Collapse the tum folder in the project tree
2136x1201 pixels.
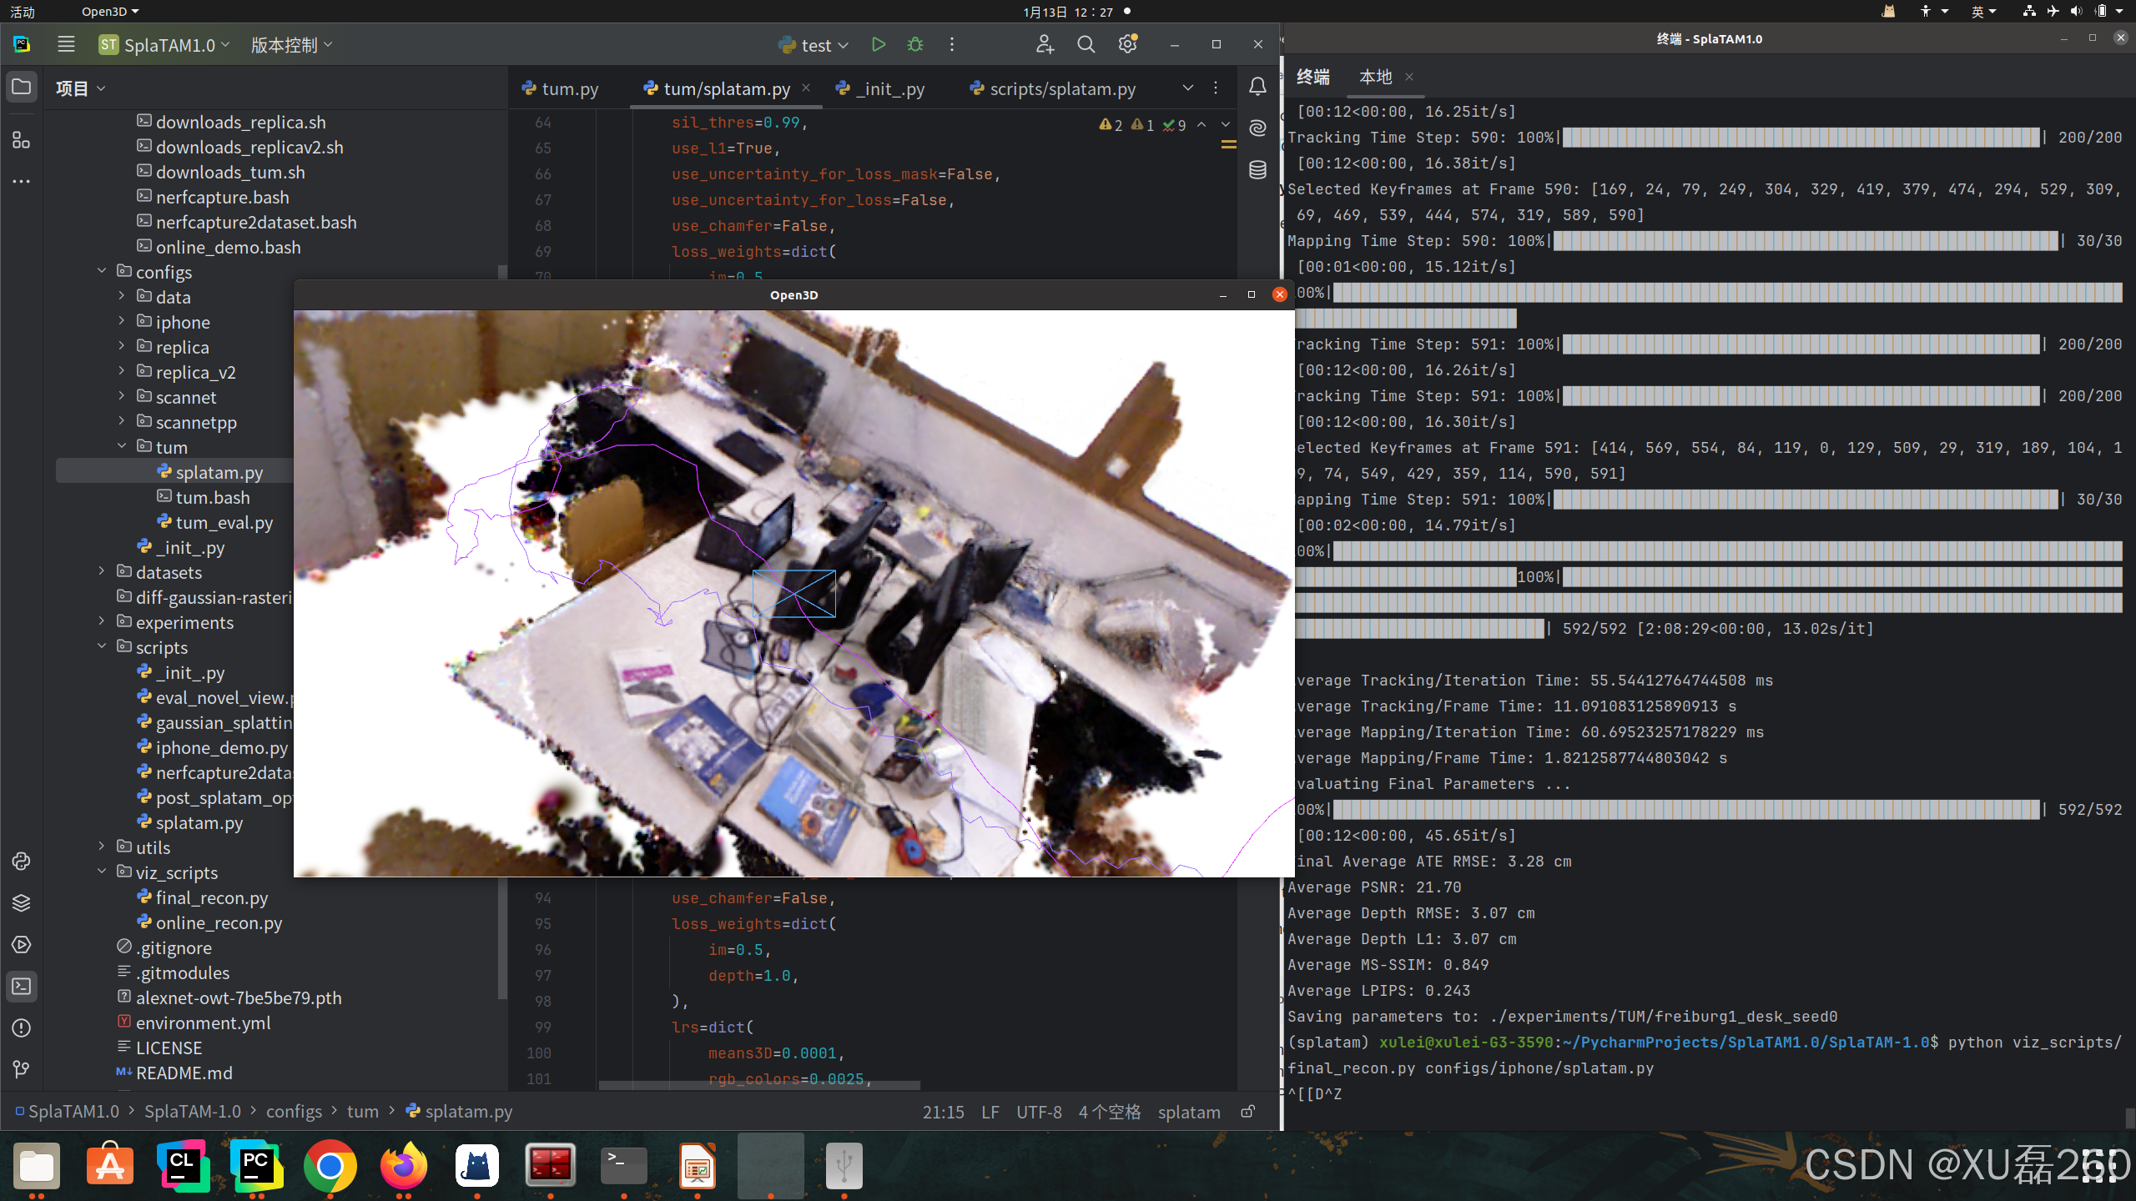pos(122,447)
